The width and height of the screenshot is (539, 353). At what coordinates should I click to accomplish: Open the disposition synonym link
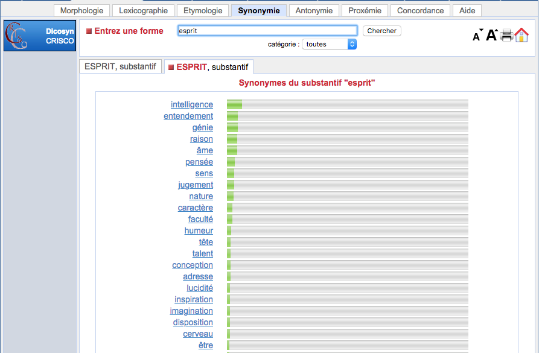(193, 322)
